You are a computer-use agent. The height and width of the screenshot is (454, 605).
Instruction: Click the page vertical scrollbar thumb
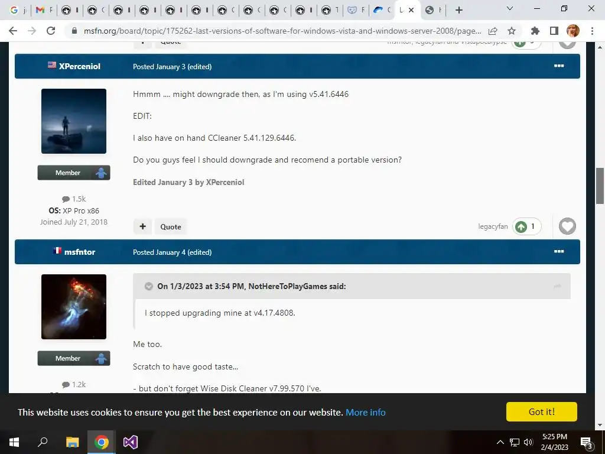pos(600,186)
